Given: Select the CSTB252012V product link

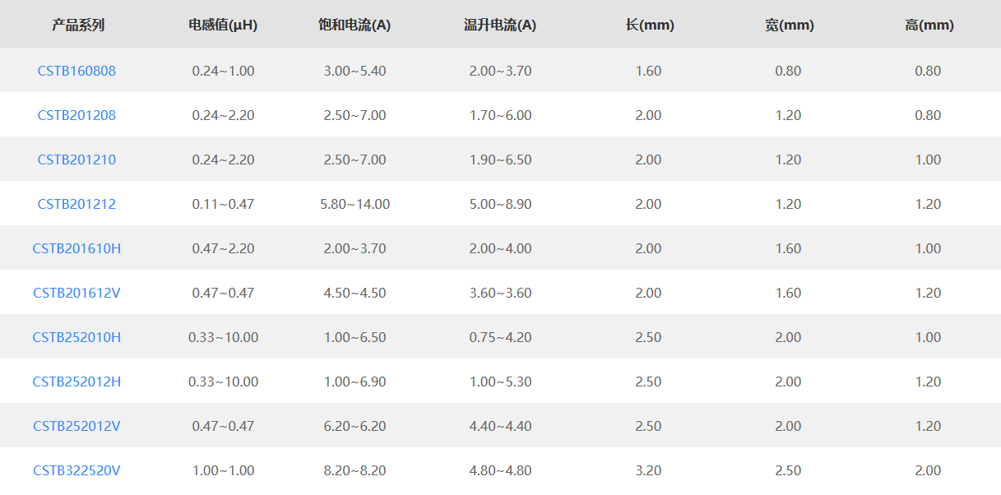Looking at the screenshot, I should pos(76,426).
